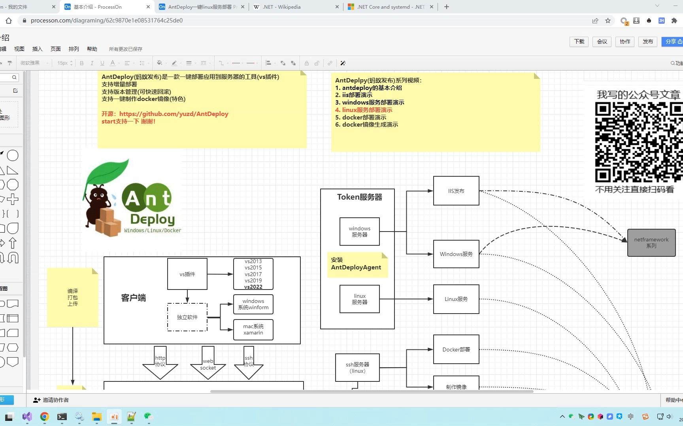This screenshot has width=683, height=426.
Task: Select the off-page connector shape
Action: 13,362
